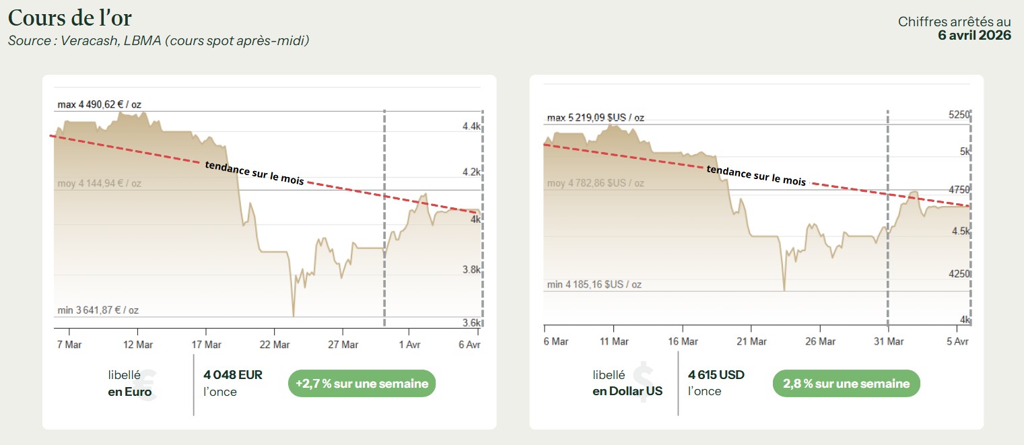Select the "22 Mar" date on the axis

click(x=275, y=345)
